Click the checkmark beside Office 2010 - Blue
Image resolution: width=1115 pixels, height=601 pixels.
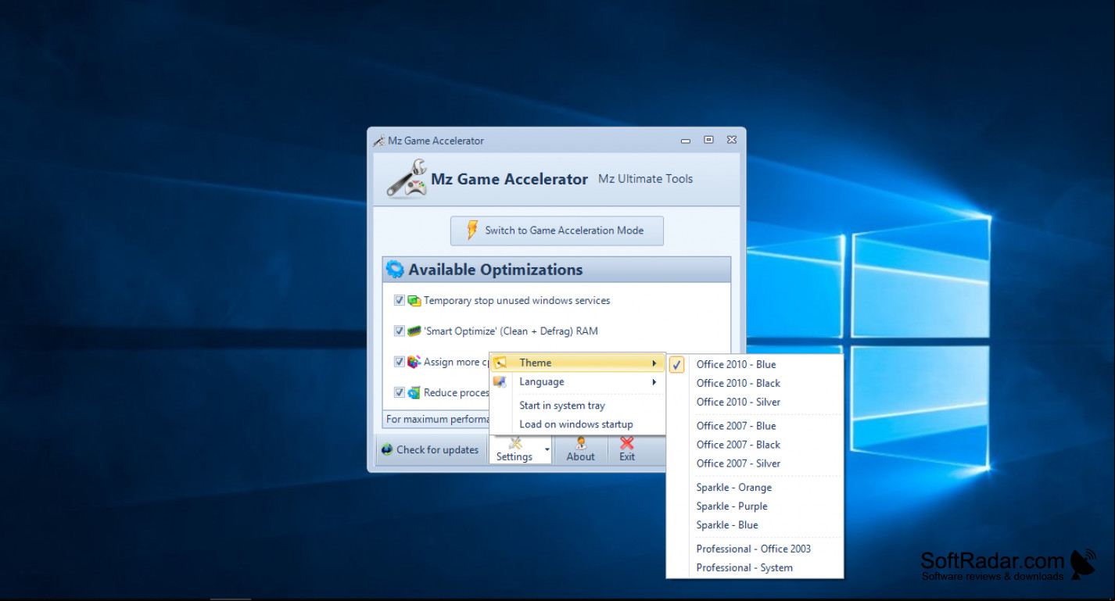tap(677, 364)
